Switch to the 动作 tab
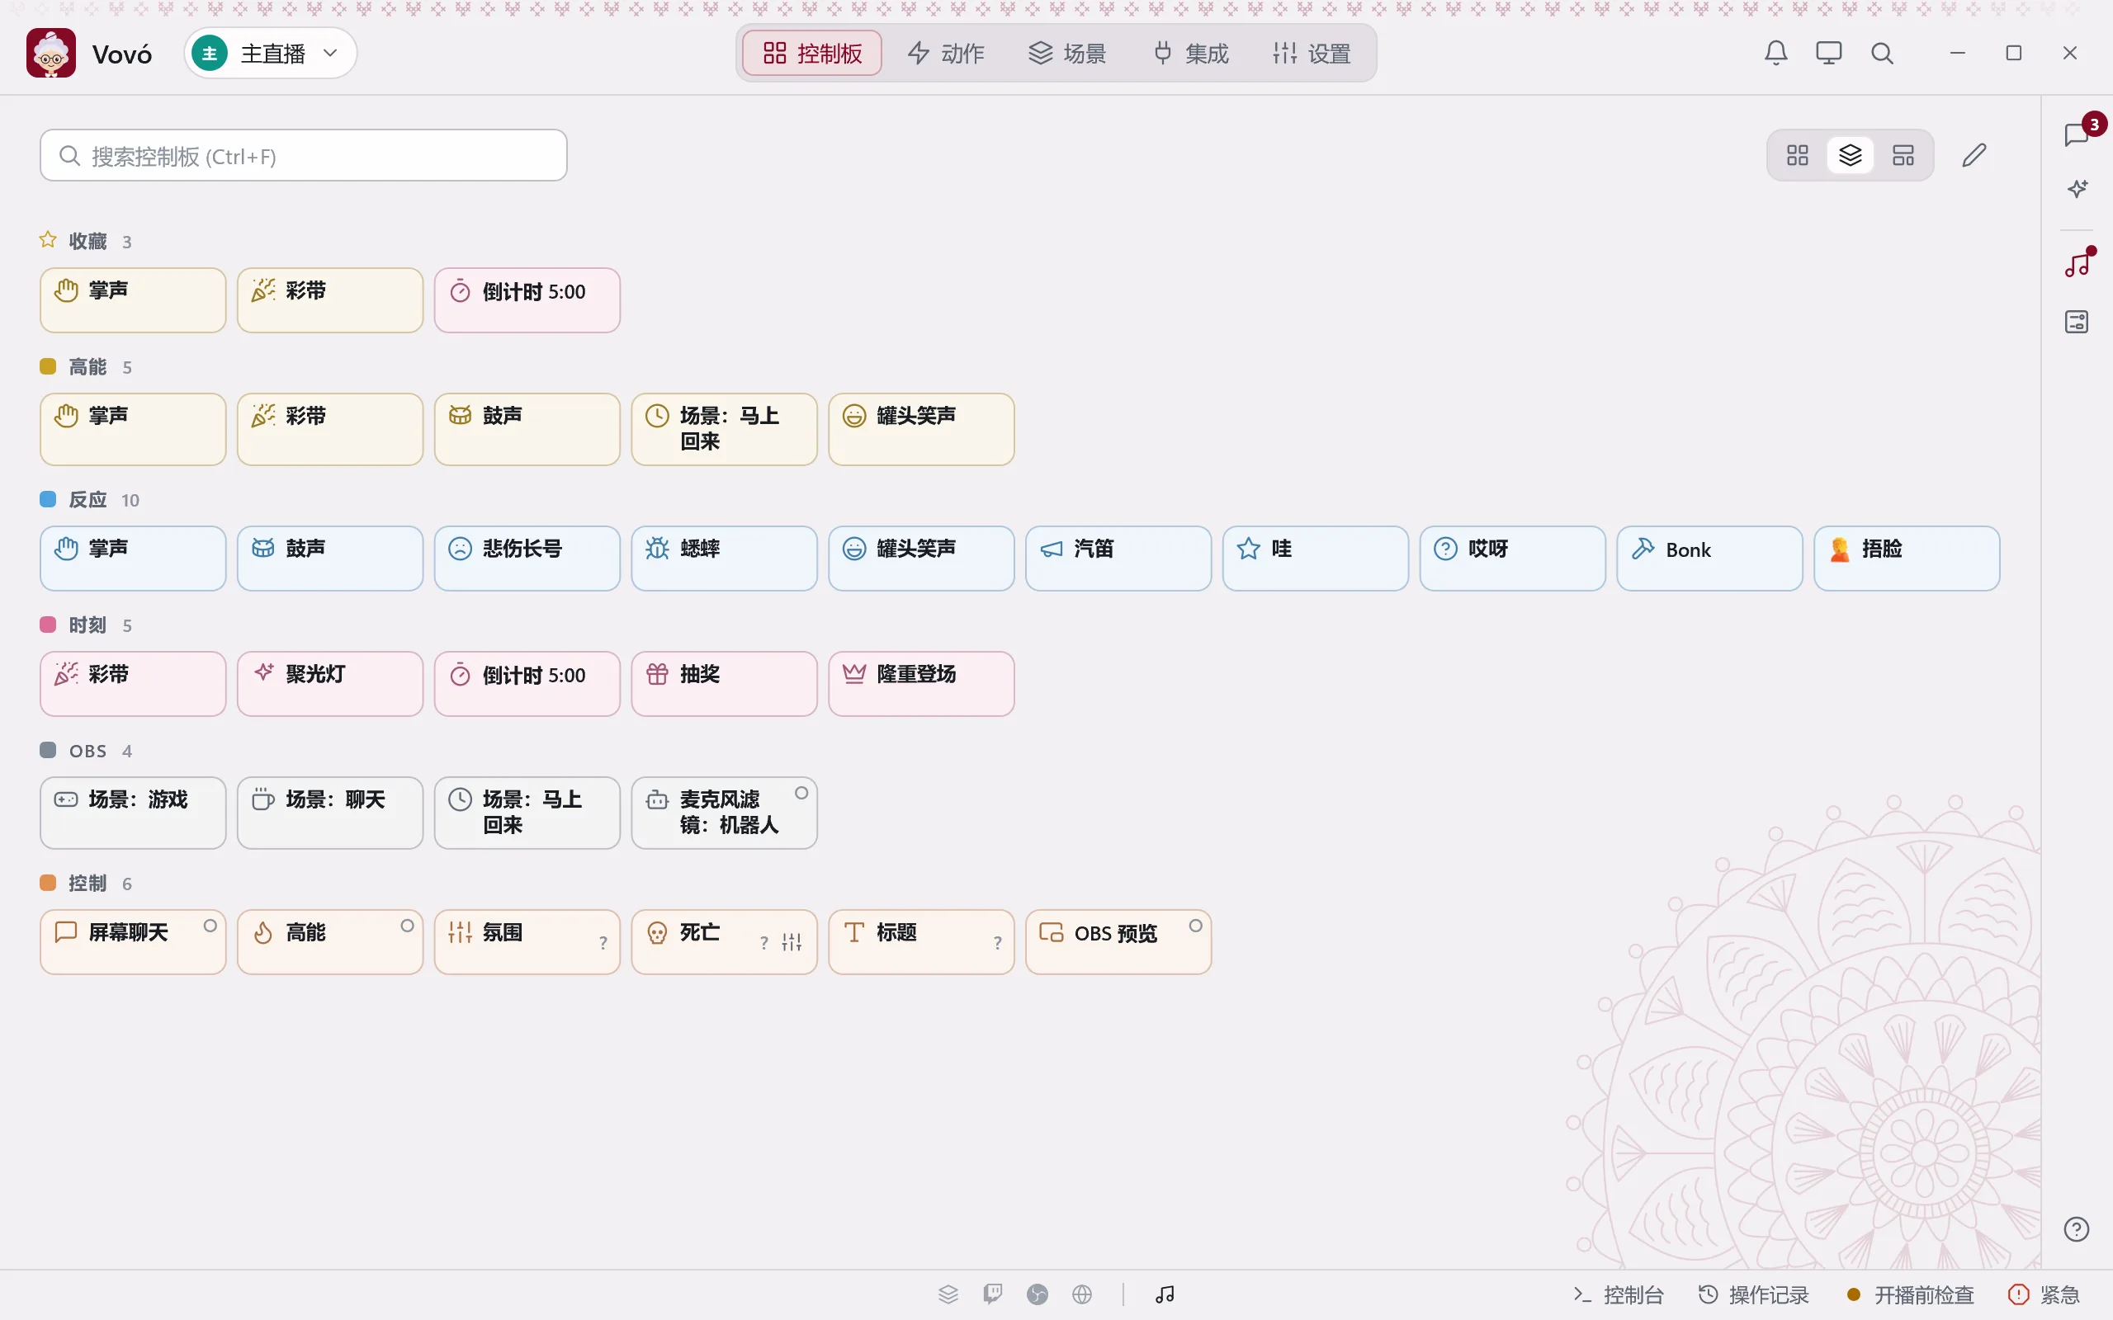Viewport: 2113px width, 1320px height. tap(947, 54)
